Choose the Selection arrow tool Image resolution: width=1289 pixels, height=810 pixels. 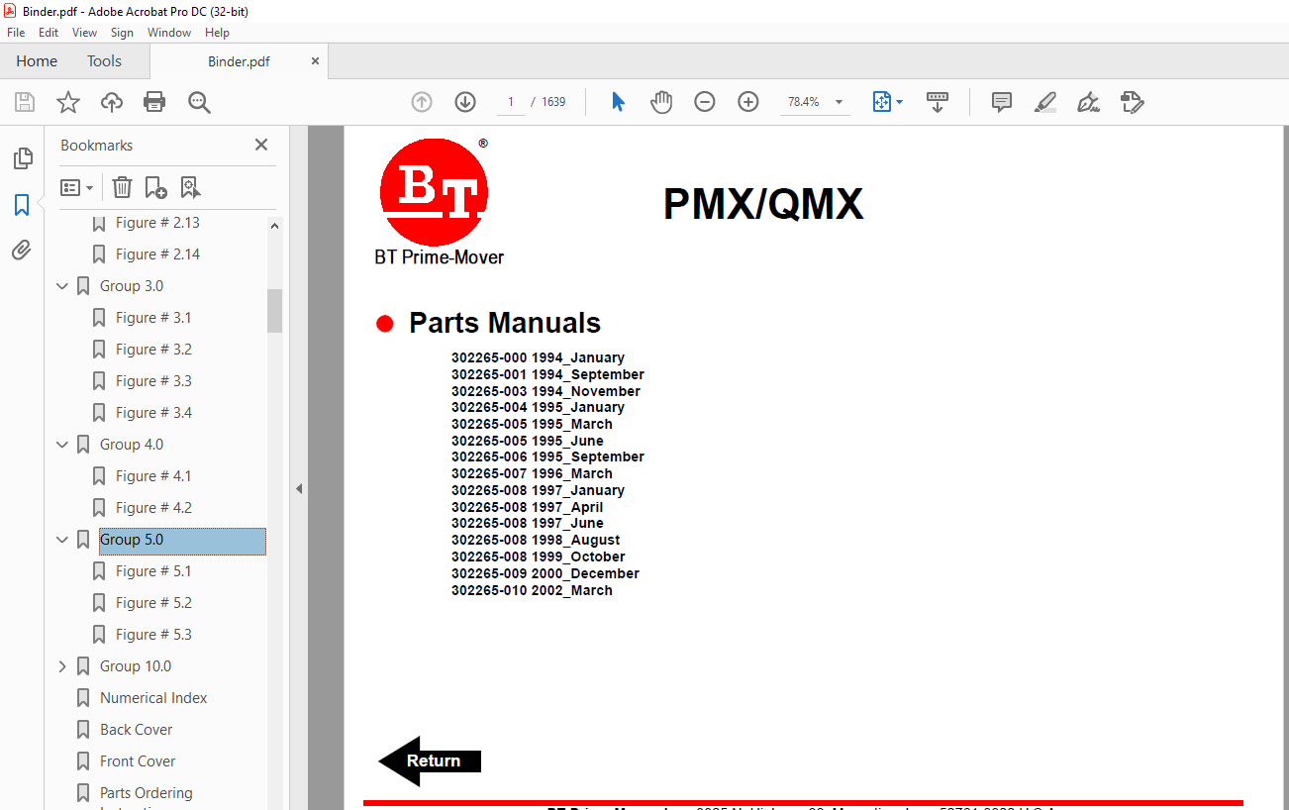(619, 102)
